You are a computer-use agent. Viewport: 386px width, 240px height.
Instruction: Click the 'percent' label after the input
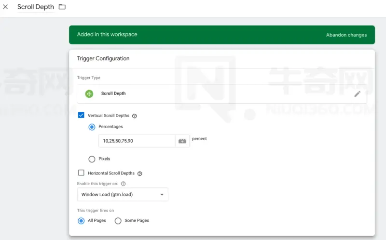pyautogui.click(x=199, y=139)
